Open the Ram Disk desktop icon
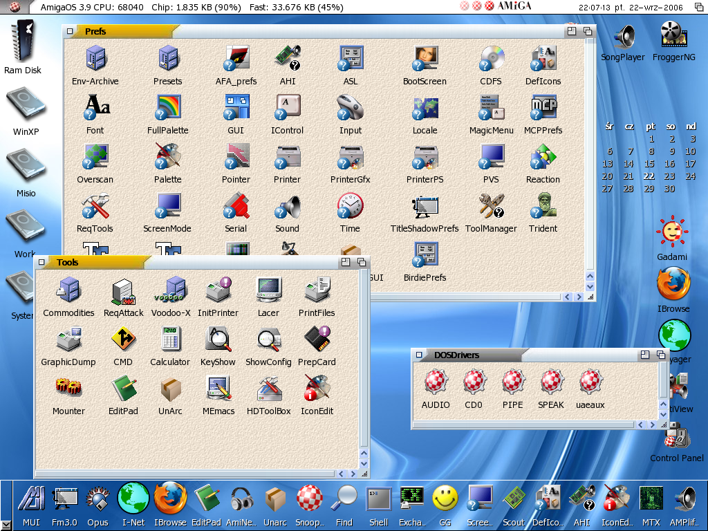 [24, 41]
